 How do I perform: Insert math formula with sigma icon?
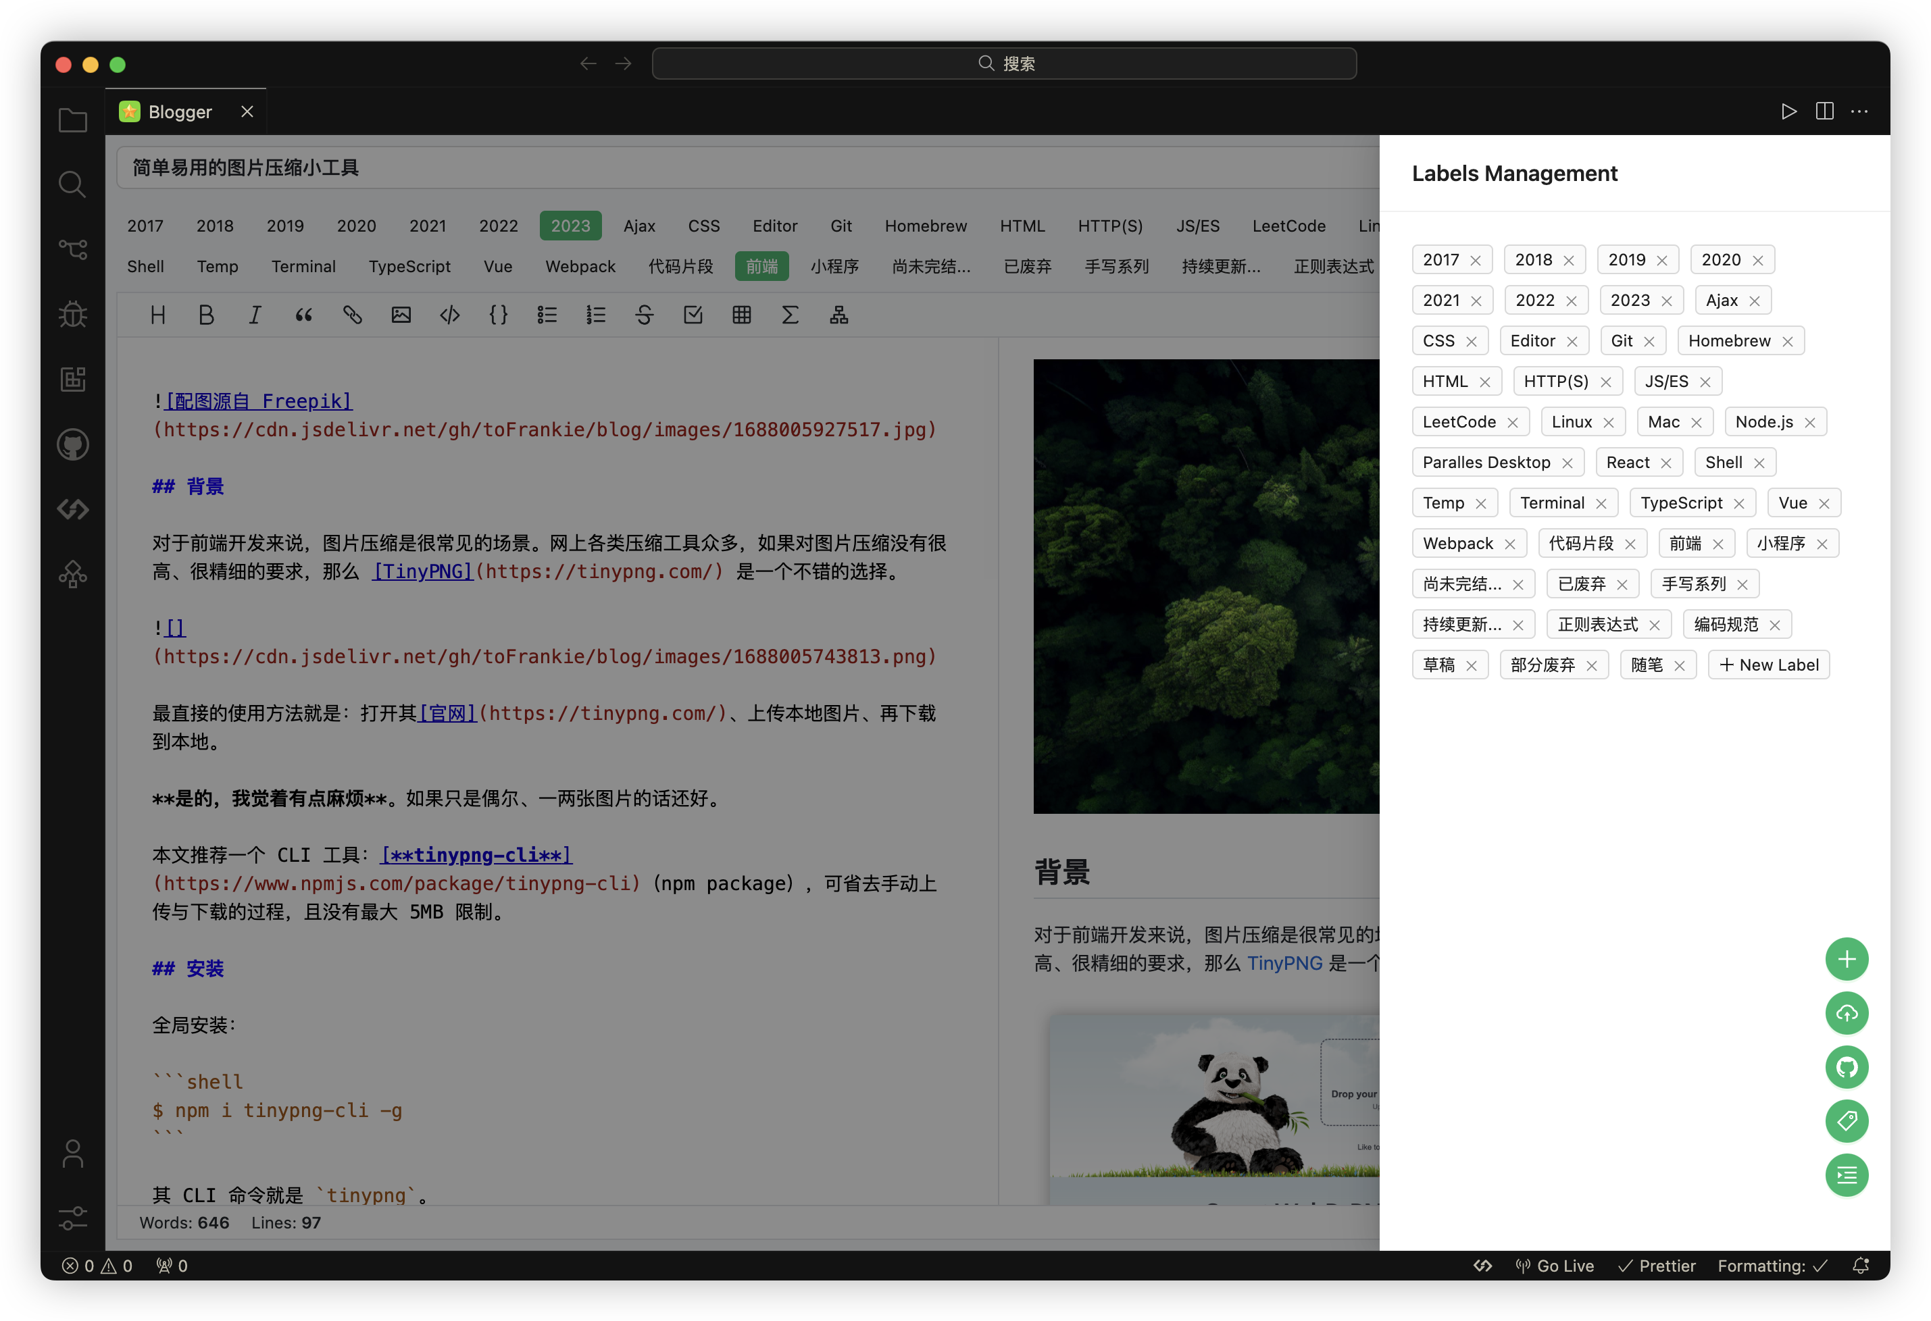pyautogui.click(x=791, y=315)
